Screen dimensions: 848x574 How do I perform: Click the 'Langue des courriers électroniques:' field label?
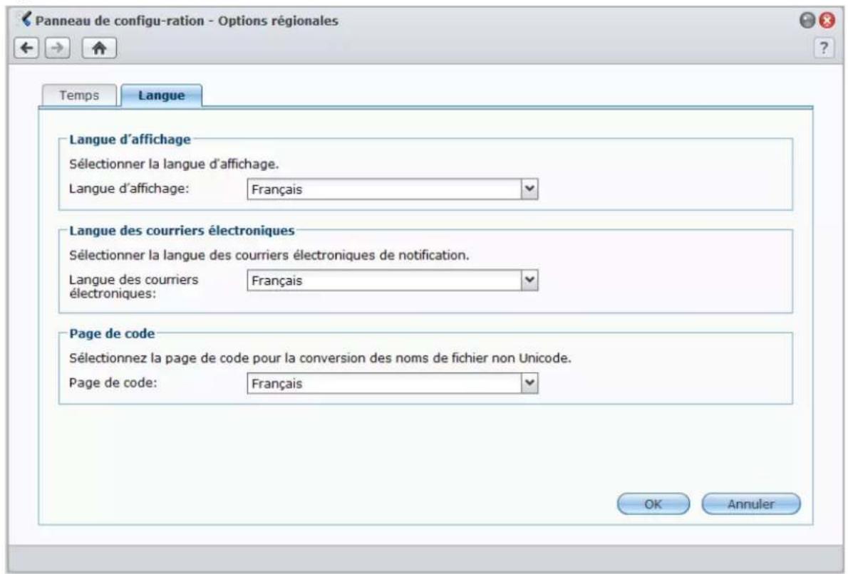tap(133, 286)
